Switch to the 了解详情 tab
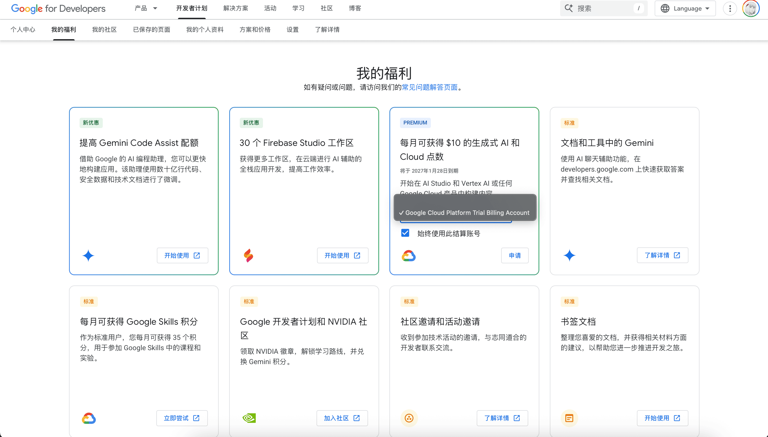Screen dimensions: 768x437 click(327, 30)
